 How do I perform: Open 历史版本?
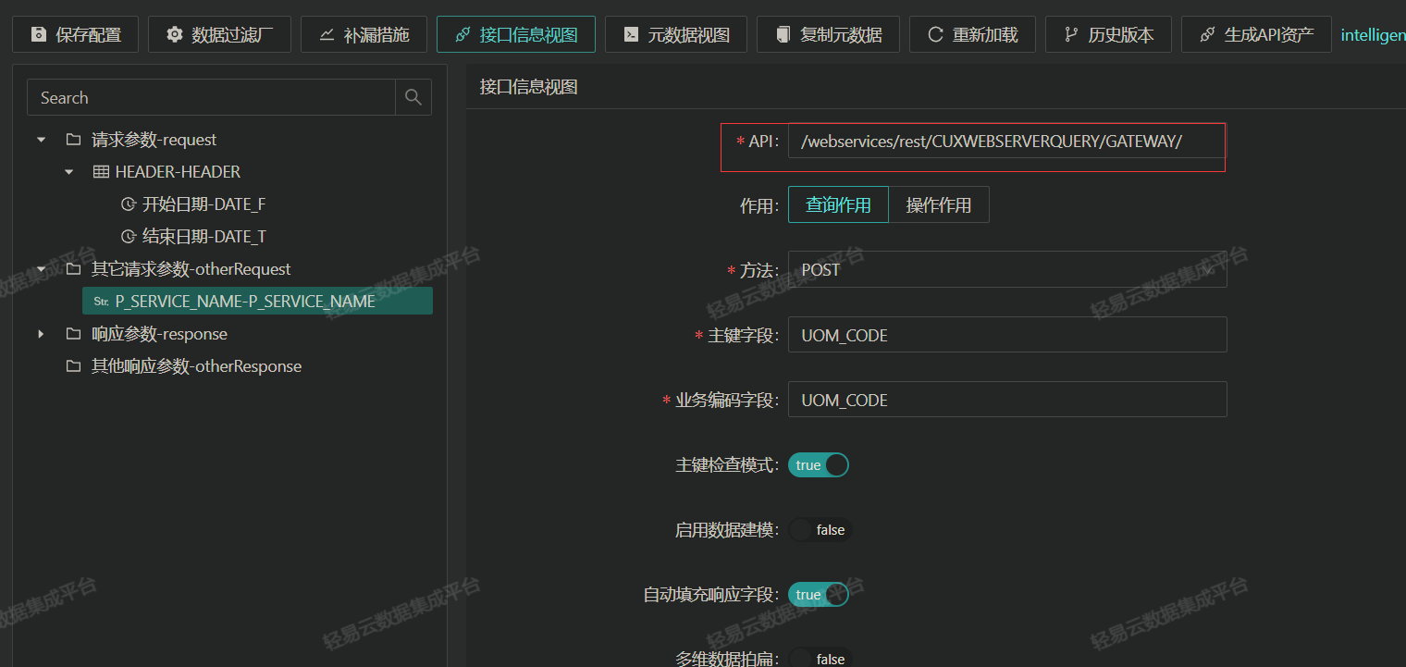pos(1108,34)
